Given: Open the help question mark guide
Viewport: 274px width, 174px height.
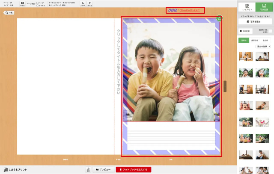Looking at the screenshot, I should [89, 4].
